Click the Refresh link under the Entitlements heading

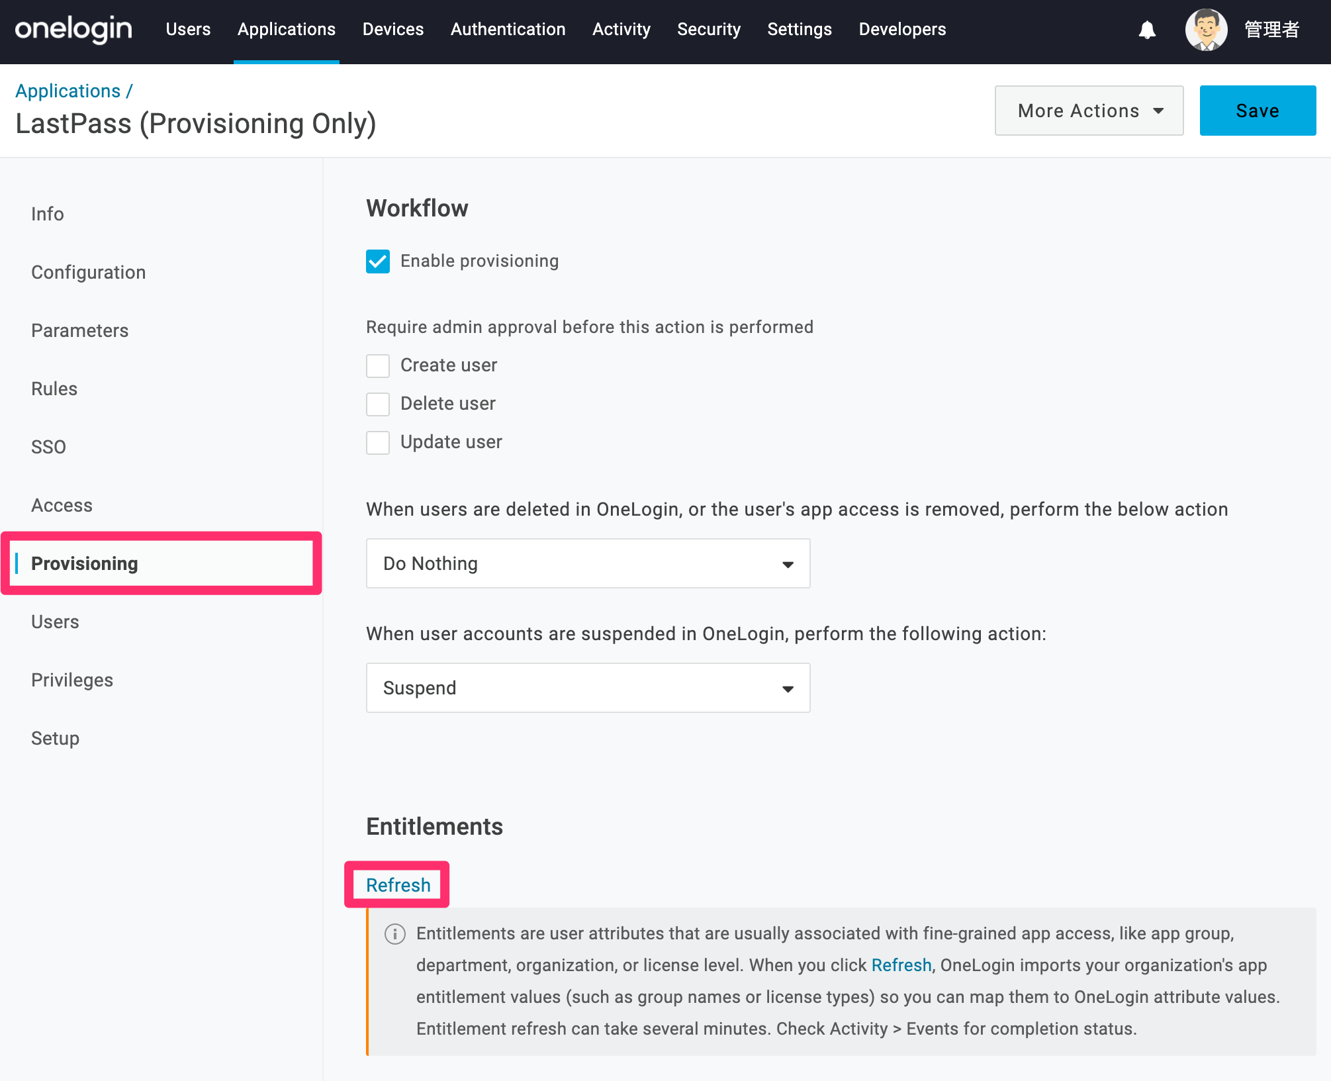pos(398,885)
